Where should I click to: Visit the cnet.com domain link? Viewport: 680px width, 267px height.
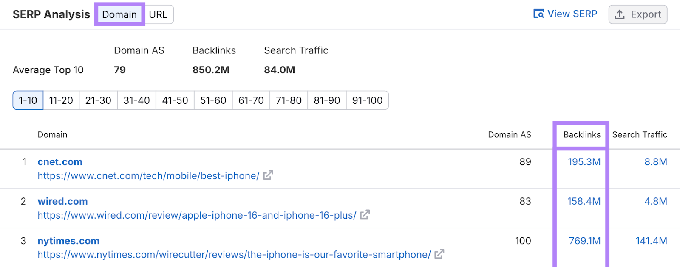60,161
